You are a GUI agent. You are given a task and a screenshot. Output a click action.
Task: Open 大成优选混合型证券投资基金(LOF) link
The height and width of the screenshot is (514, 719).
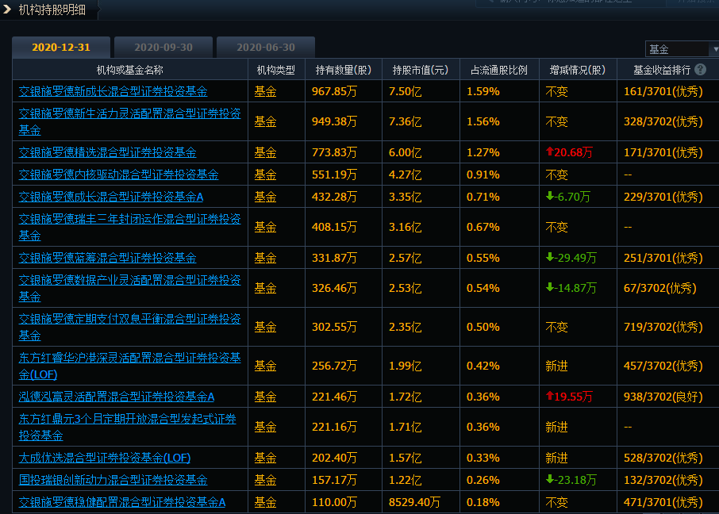click(105, 458)
